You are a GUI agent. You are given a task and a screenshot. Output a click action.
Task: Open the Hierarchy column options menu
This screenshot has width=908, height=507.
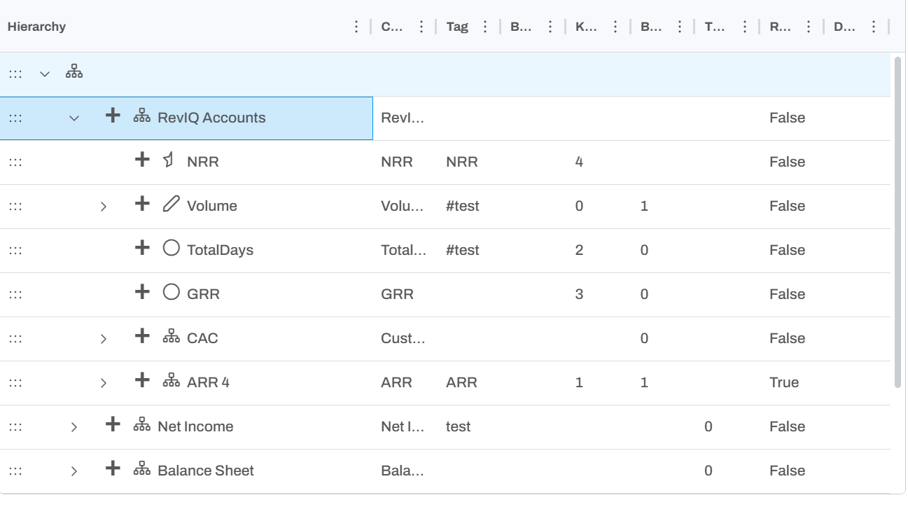[356, 27]
